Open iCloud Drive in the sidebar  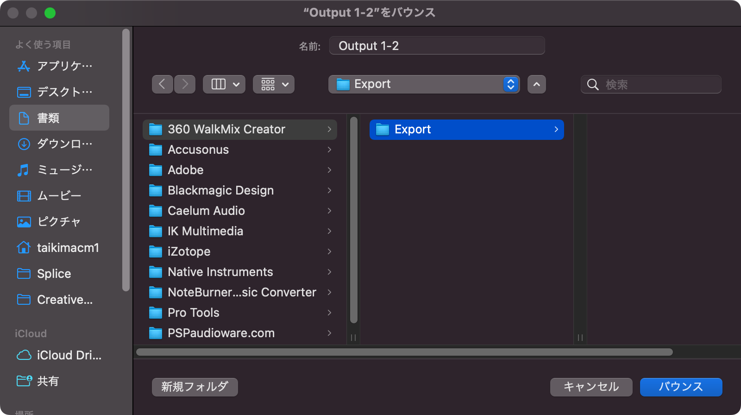pyautogui.click(x=59, y=355)
